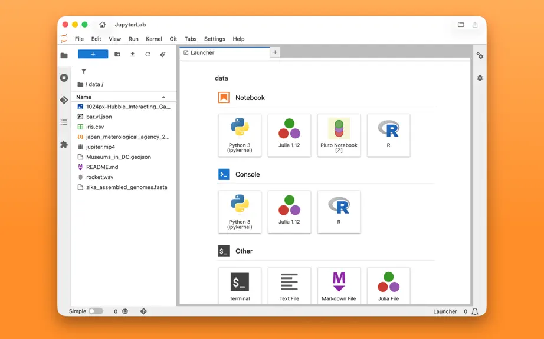Click the folder icon in title bar
This screenshot has width=544, height=339.
coord(461,25)
